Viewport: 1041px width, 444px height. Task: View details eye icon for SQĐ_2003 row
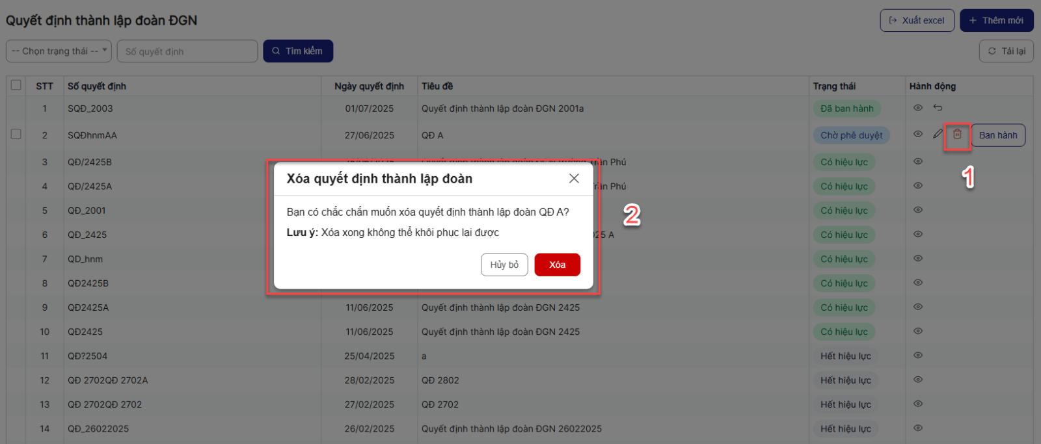coord(918,108)
